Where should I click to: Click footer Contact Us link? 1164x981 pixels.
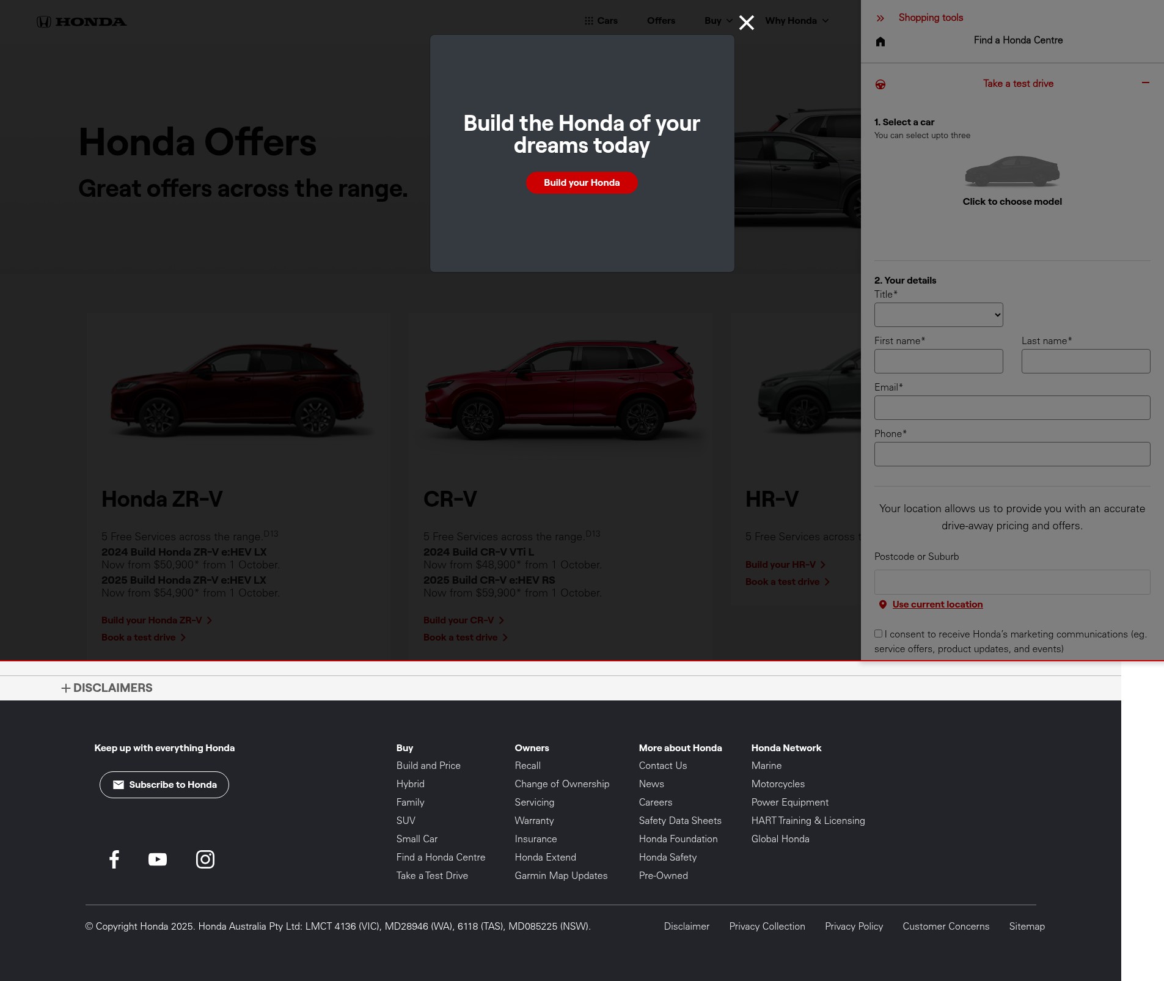pyautogui.click(x=663, y=766)
